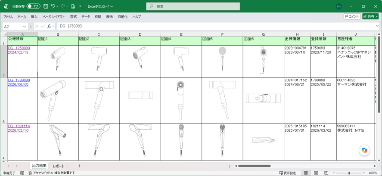Open the 数式 ribbon tab
382x176 pixels.
(73, 16)
